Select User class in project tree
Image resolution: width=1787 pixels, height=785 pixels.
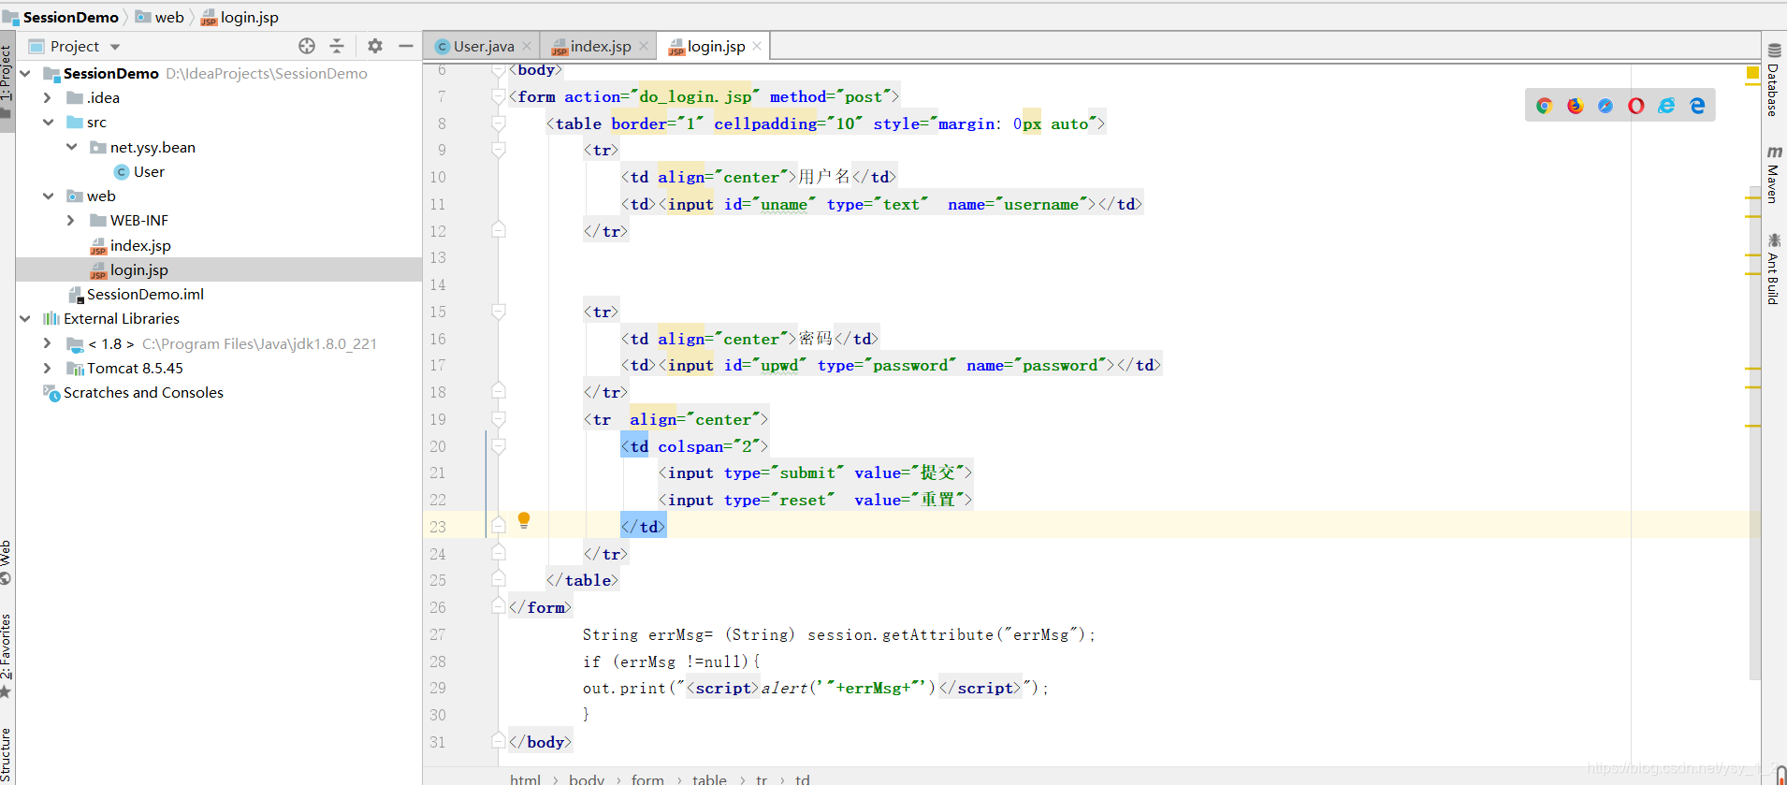click(x=149, y=171)
